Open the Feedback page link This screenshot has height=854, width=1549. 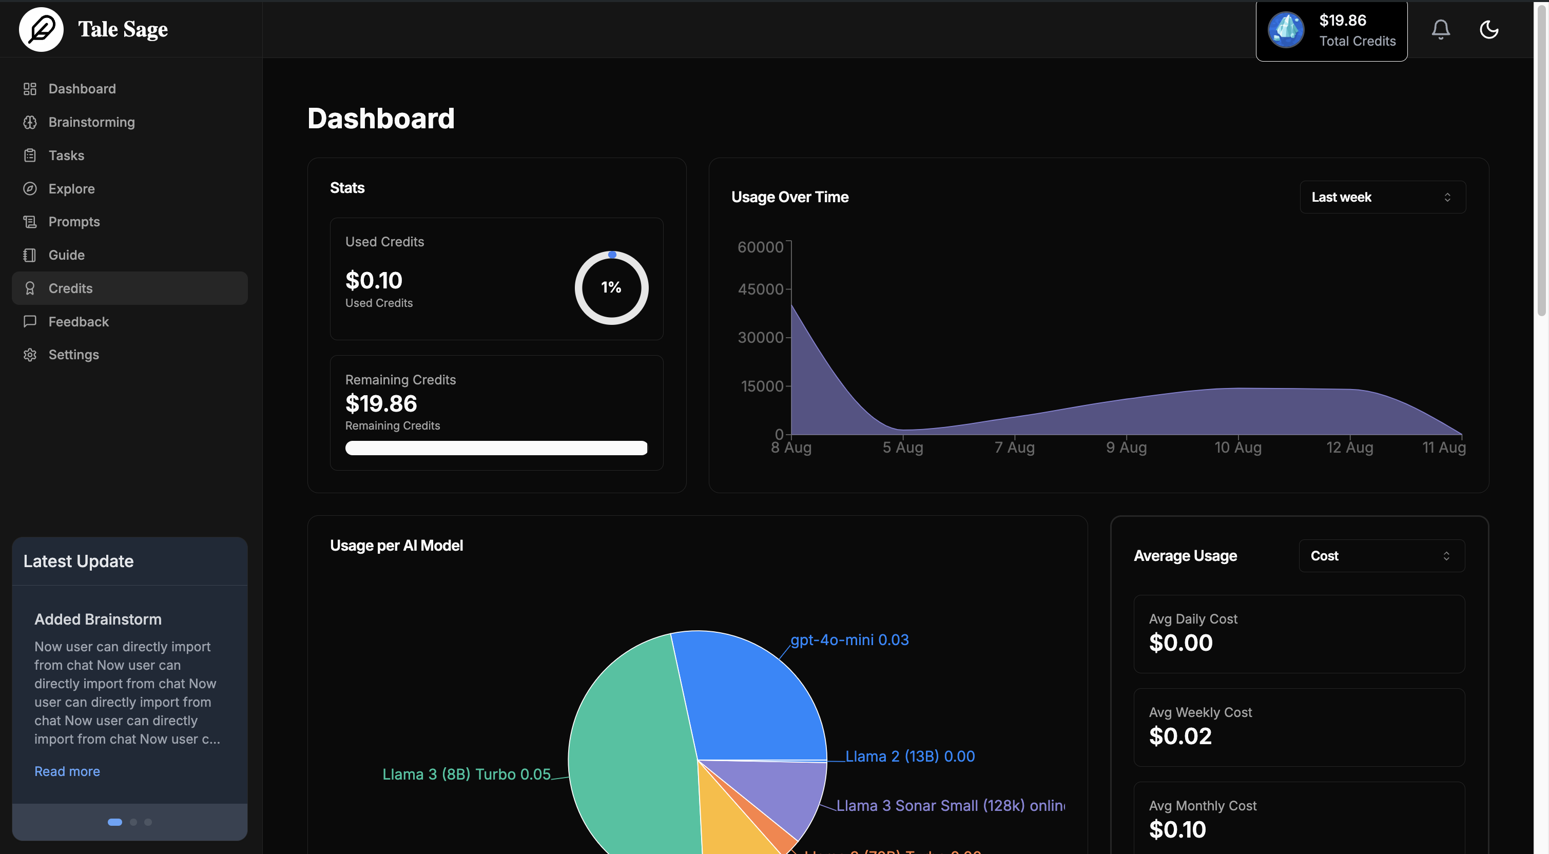(x=78, y=322)
